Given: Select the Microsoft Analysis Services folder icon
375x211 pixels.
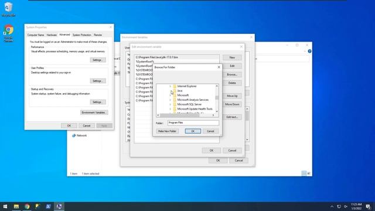Looking at the screenshot, I should 175,100.
